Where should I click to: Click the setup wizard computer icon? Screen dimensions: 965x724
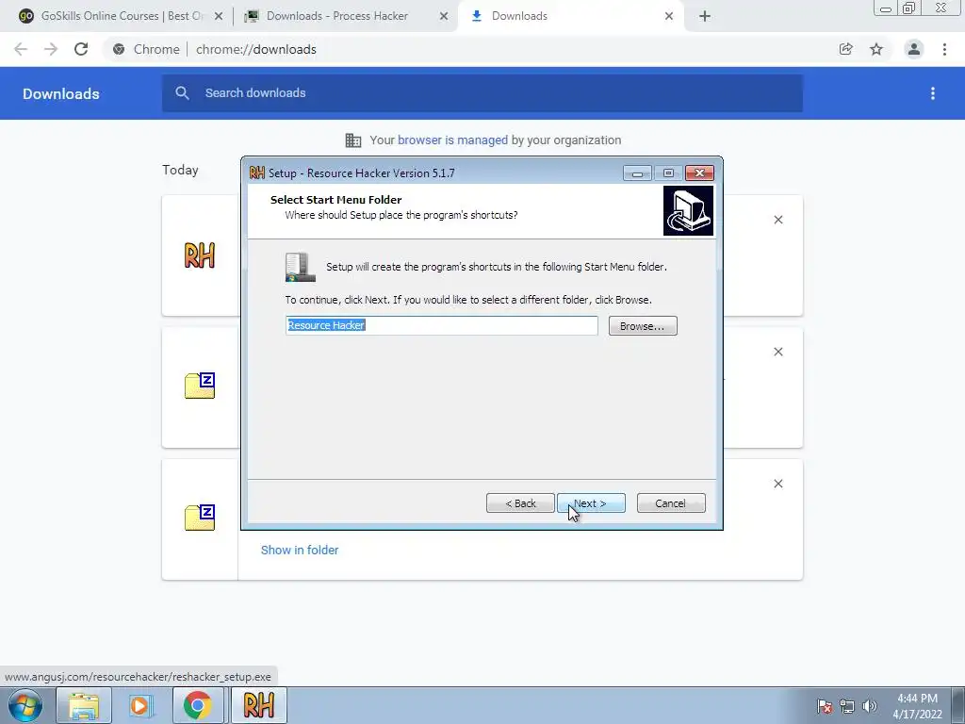688,211
